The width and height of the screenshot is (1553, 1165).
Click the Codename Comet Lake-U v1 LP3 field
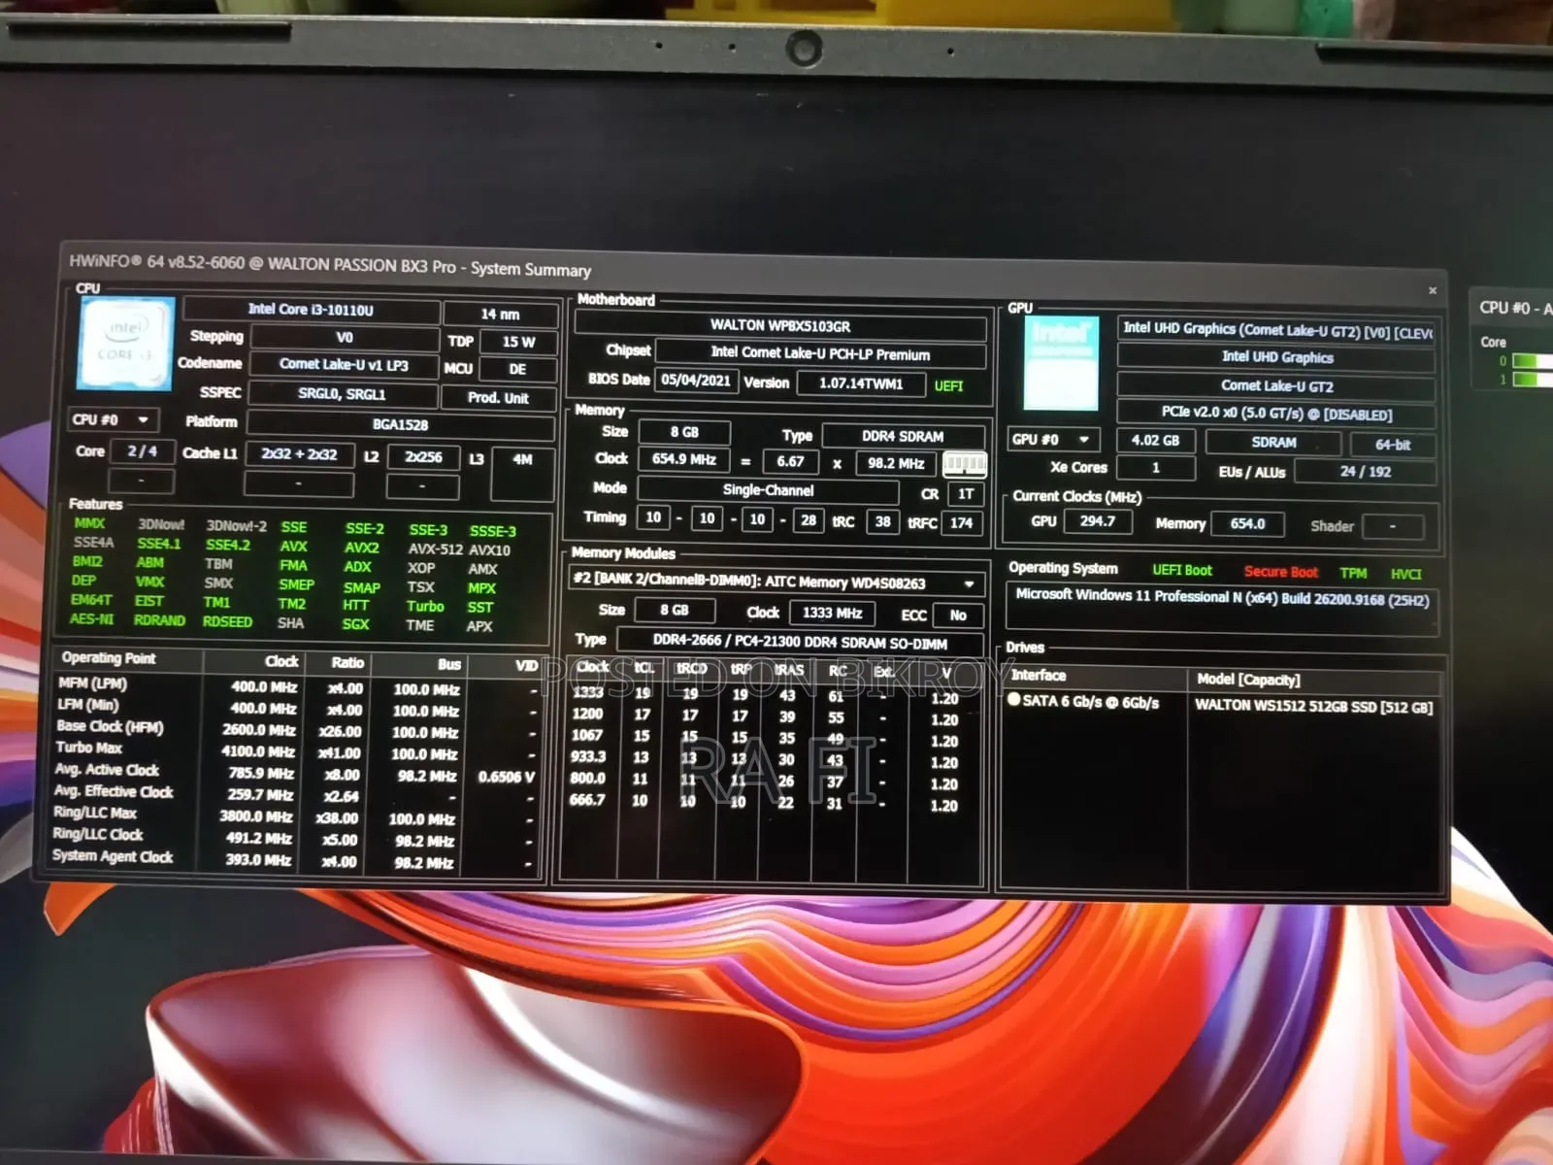(344, 365)
